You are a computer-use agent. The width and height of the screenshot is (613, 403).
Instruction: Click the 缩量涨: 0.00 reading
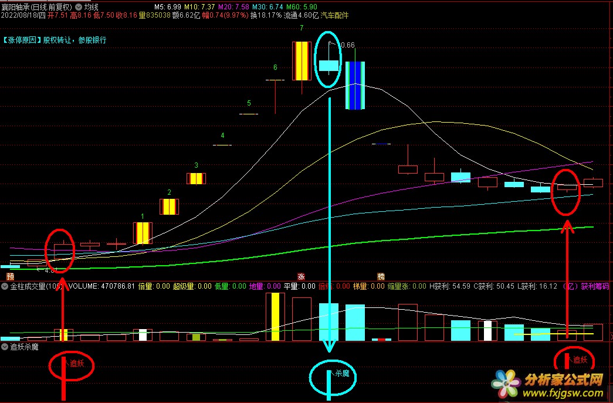[407, 286]
